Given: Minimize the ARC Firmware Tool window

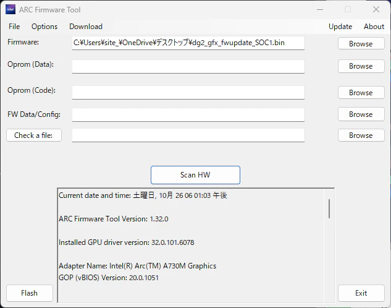Looking at the screenshot, I should [x=320, y=9].
